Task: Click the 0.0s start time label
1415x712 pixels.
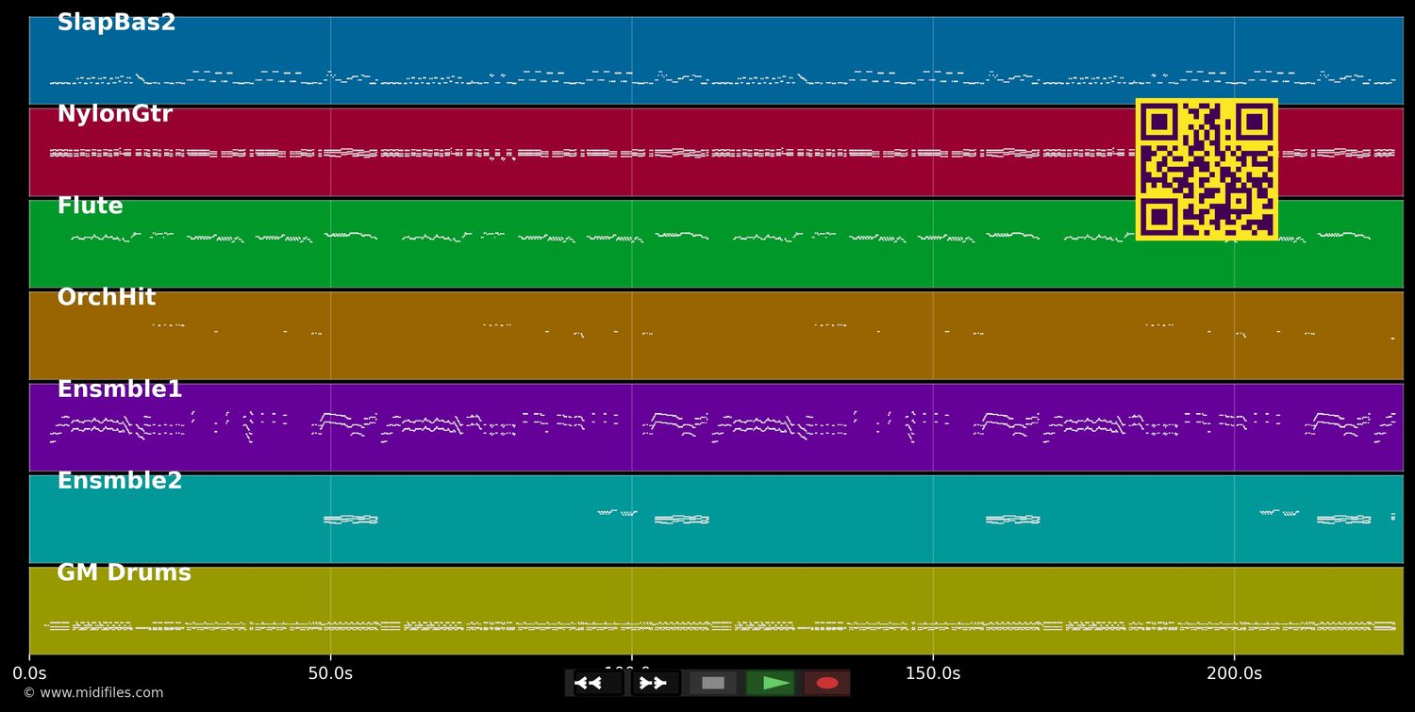Action: coord(29,673)
